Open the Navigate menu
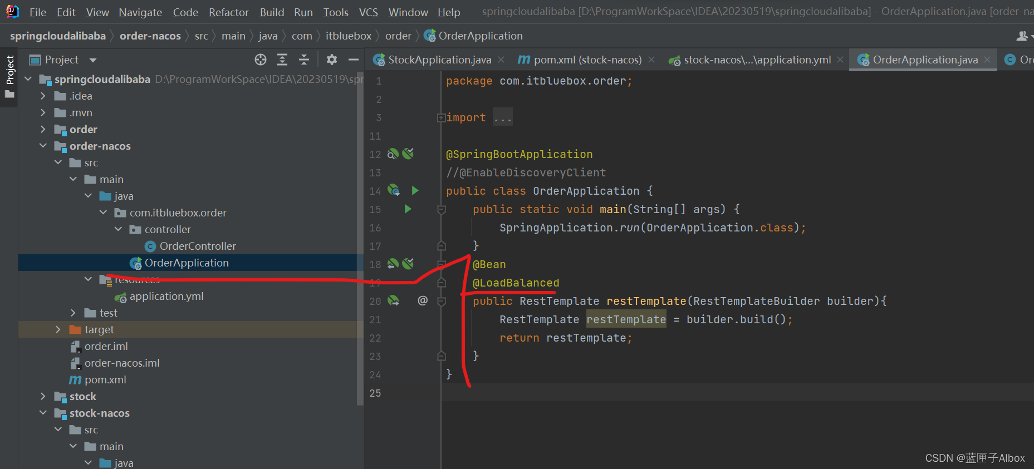1034x469 pixels. point(140,12)
